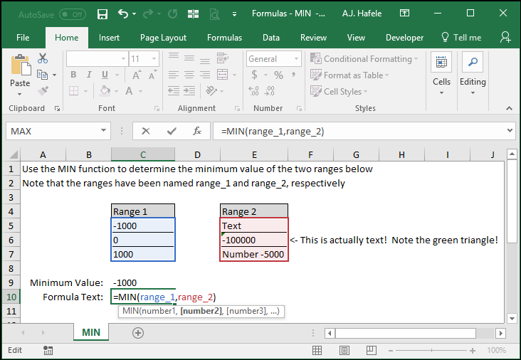The width and height of the screenshot is (521, 360).
Task: Toggle the AutoSave switch
Action: coord(73,14)
